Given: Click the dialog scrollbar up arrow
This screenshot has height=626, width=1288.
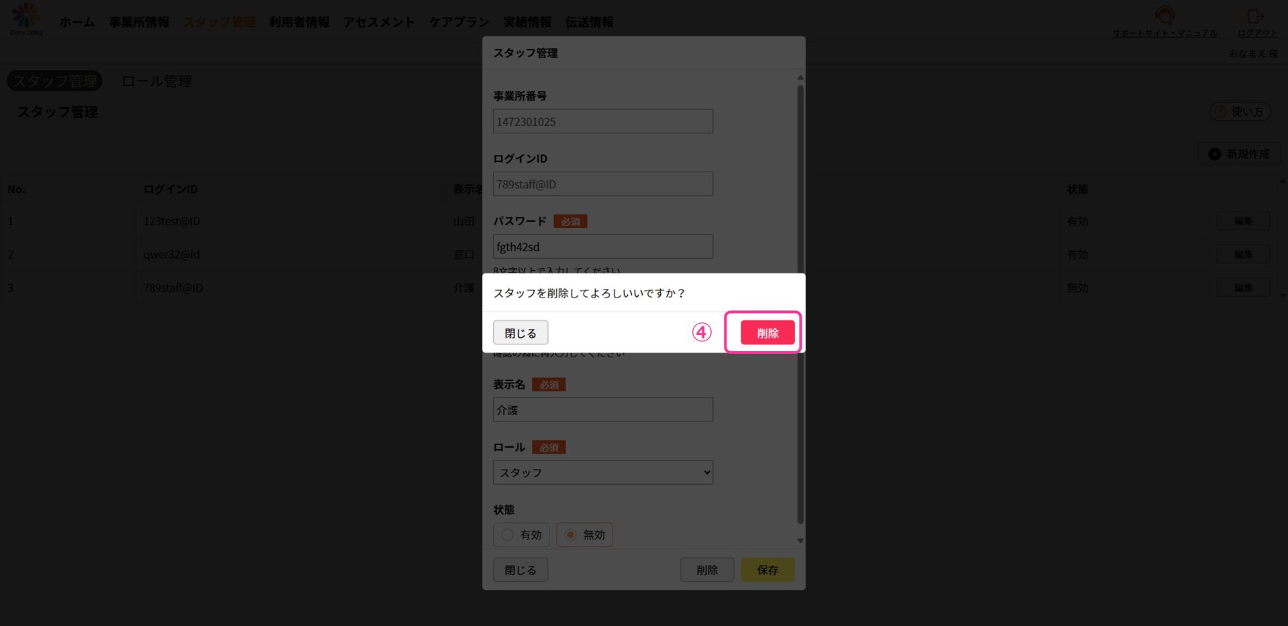Looking at the screenshot, I should [800, 78].
